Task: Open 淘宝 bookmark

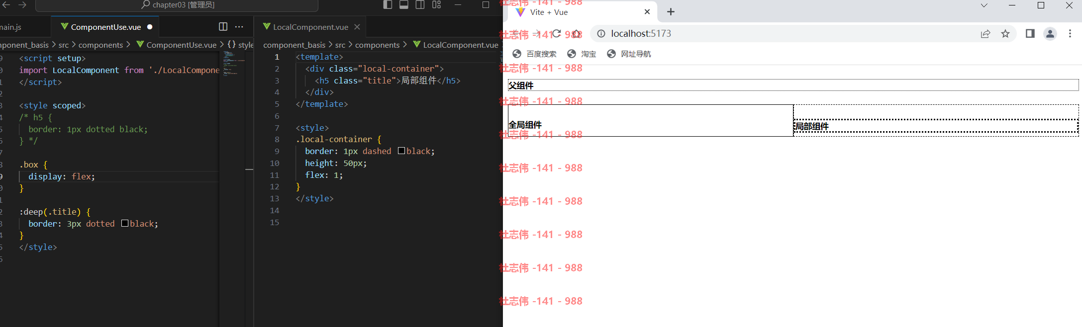Action: click(x=582, y=54)
